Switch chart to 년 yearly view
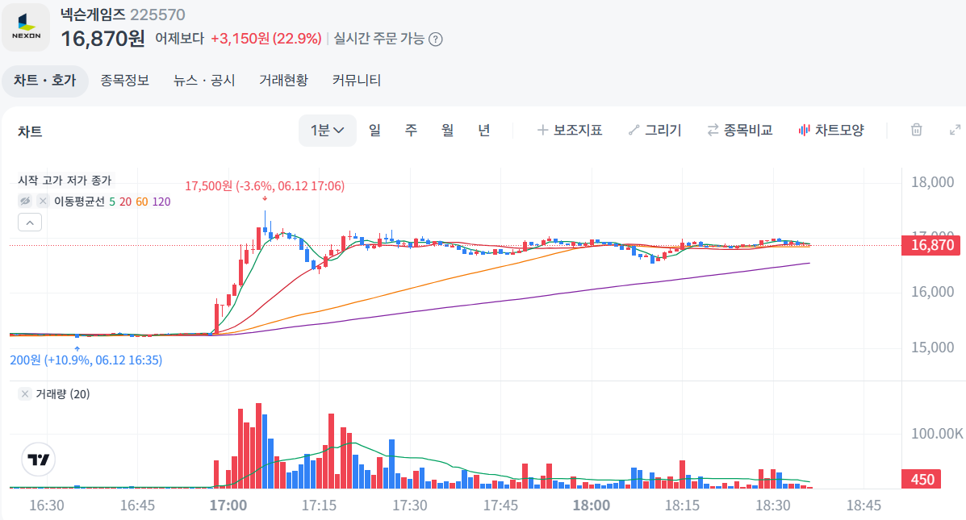Viewport: 966px width, 520px height. tap(483, 129)
